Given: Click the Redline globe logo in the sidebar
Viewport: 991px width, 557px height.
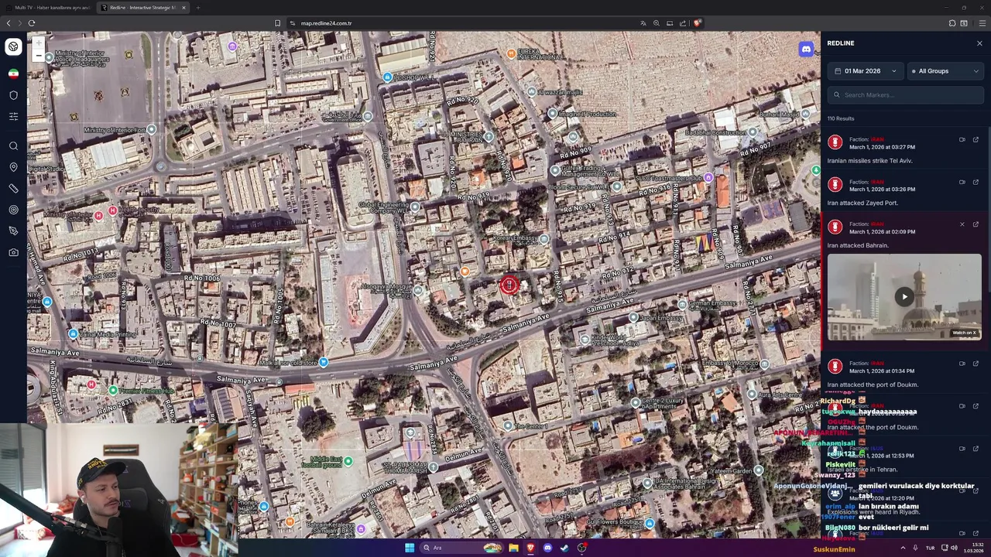Looking at the screenshot, I should coord(13,46).
